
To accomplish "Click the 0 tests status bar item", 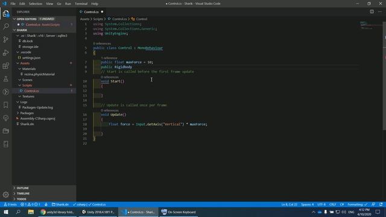I will 10,204.
